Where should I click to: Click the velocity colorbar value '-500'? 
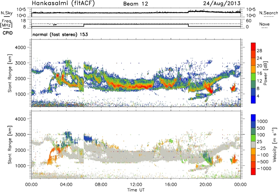coord(263,162)
